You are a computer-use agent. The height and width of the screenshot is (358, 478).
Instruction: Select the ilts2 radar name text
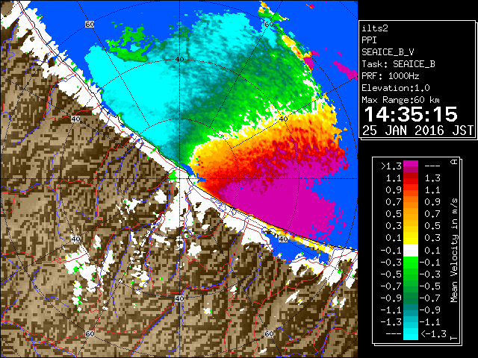point(375,28)
